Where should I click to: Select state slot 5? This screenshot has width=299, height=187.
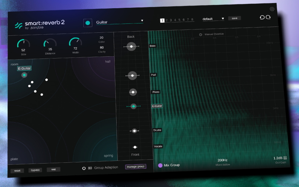[179, 20]
